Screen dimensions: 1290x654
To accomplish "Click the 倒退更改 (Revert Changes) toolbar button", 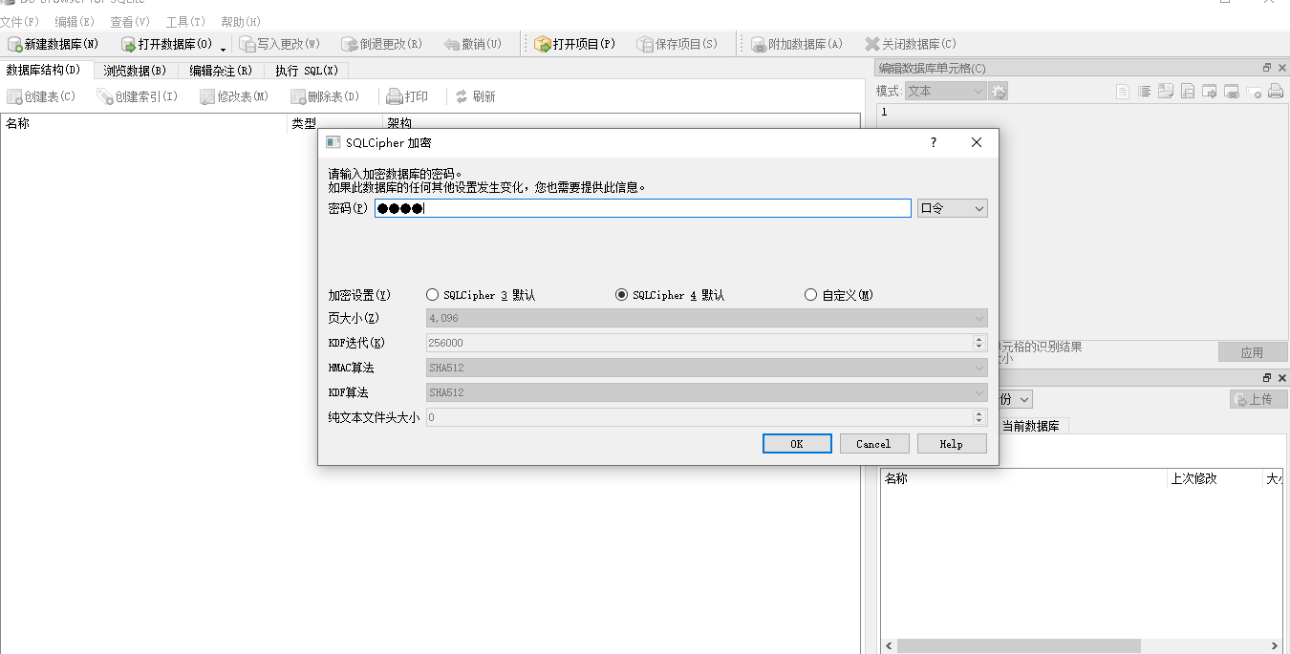I will tap(383, 44).
